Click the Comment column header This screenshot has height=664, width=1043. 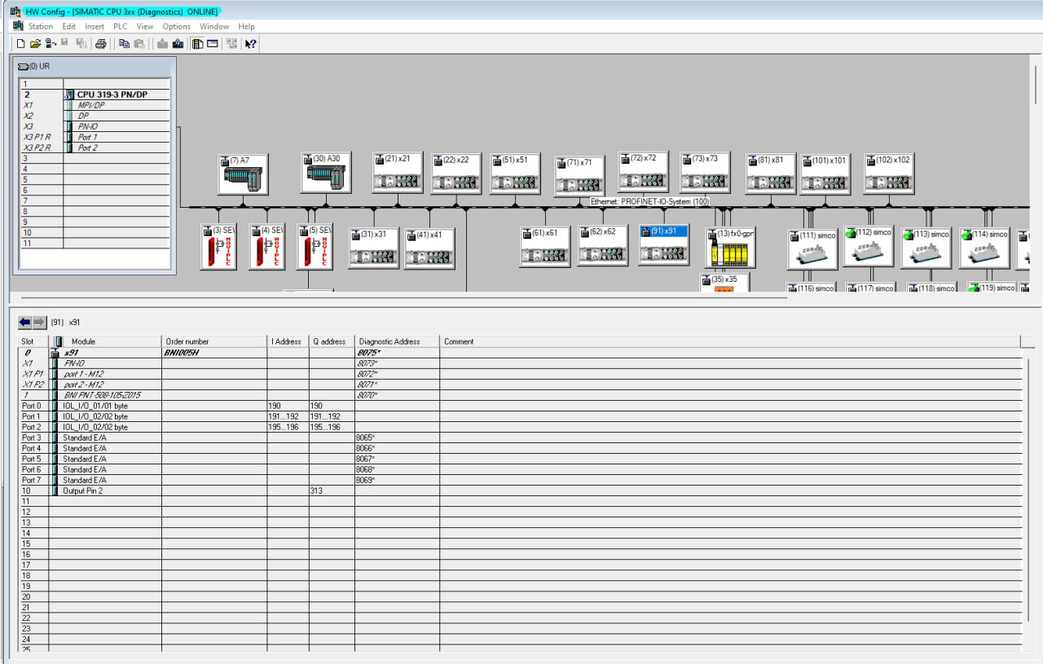(729, 341)
